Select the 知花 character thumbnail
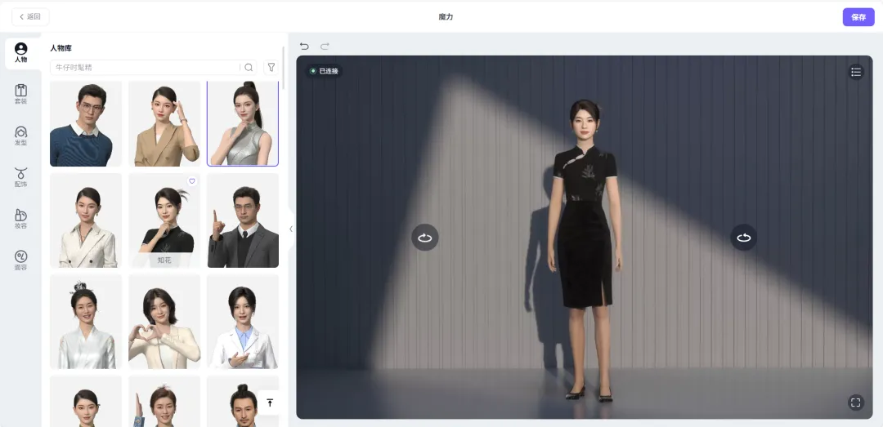This screenshot has height=427, width=883. tap(164, 220)
